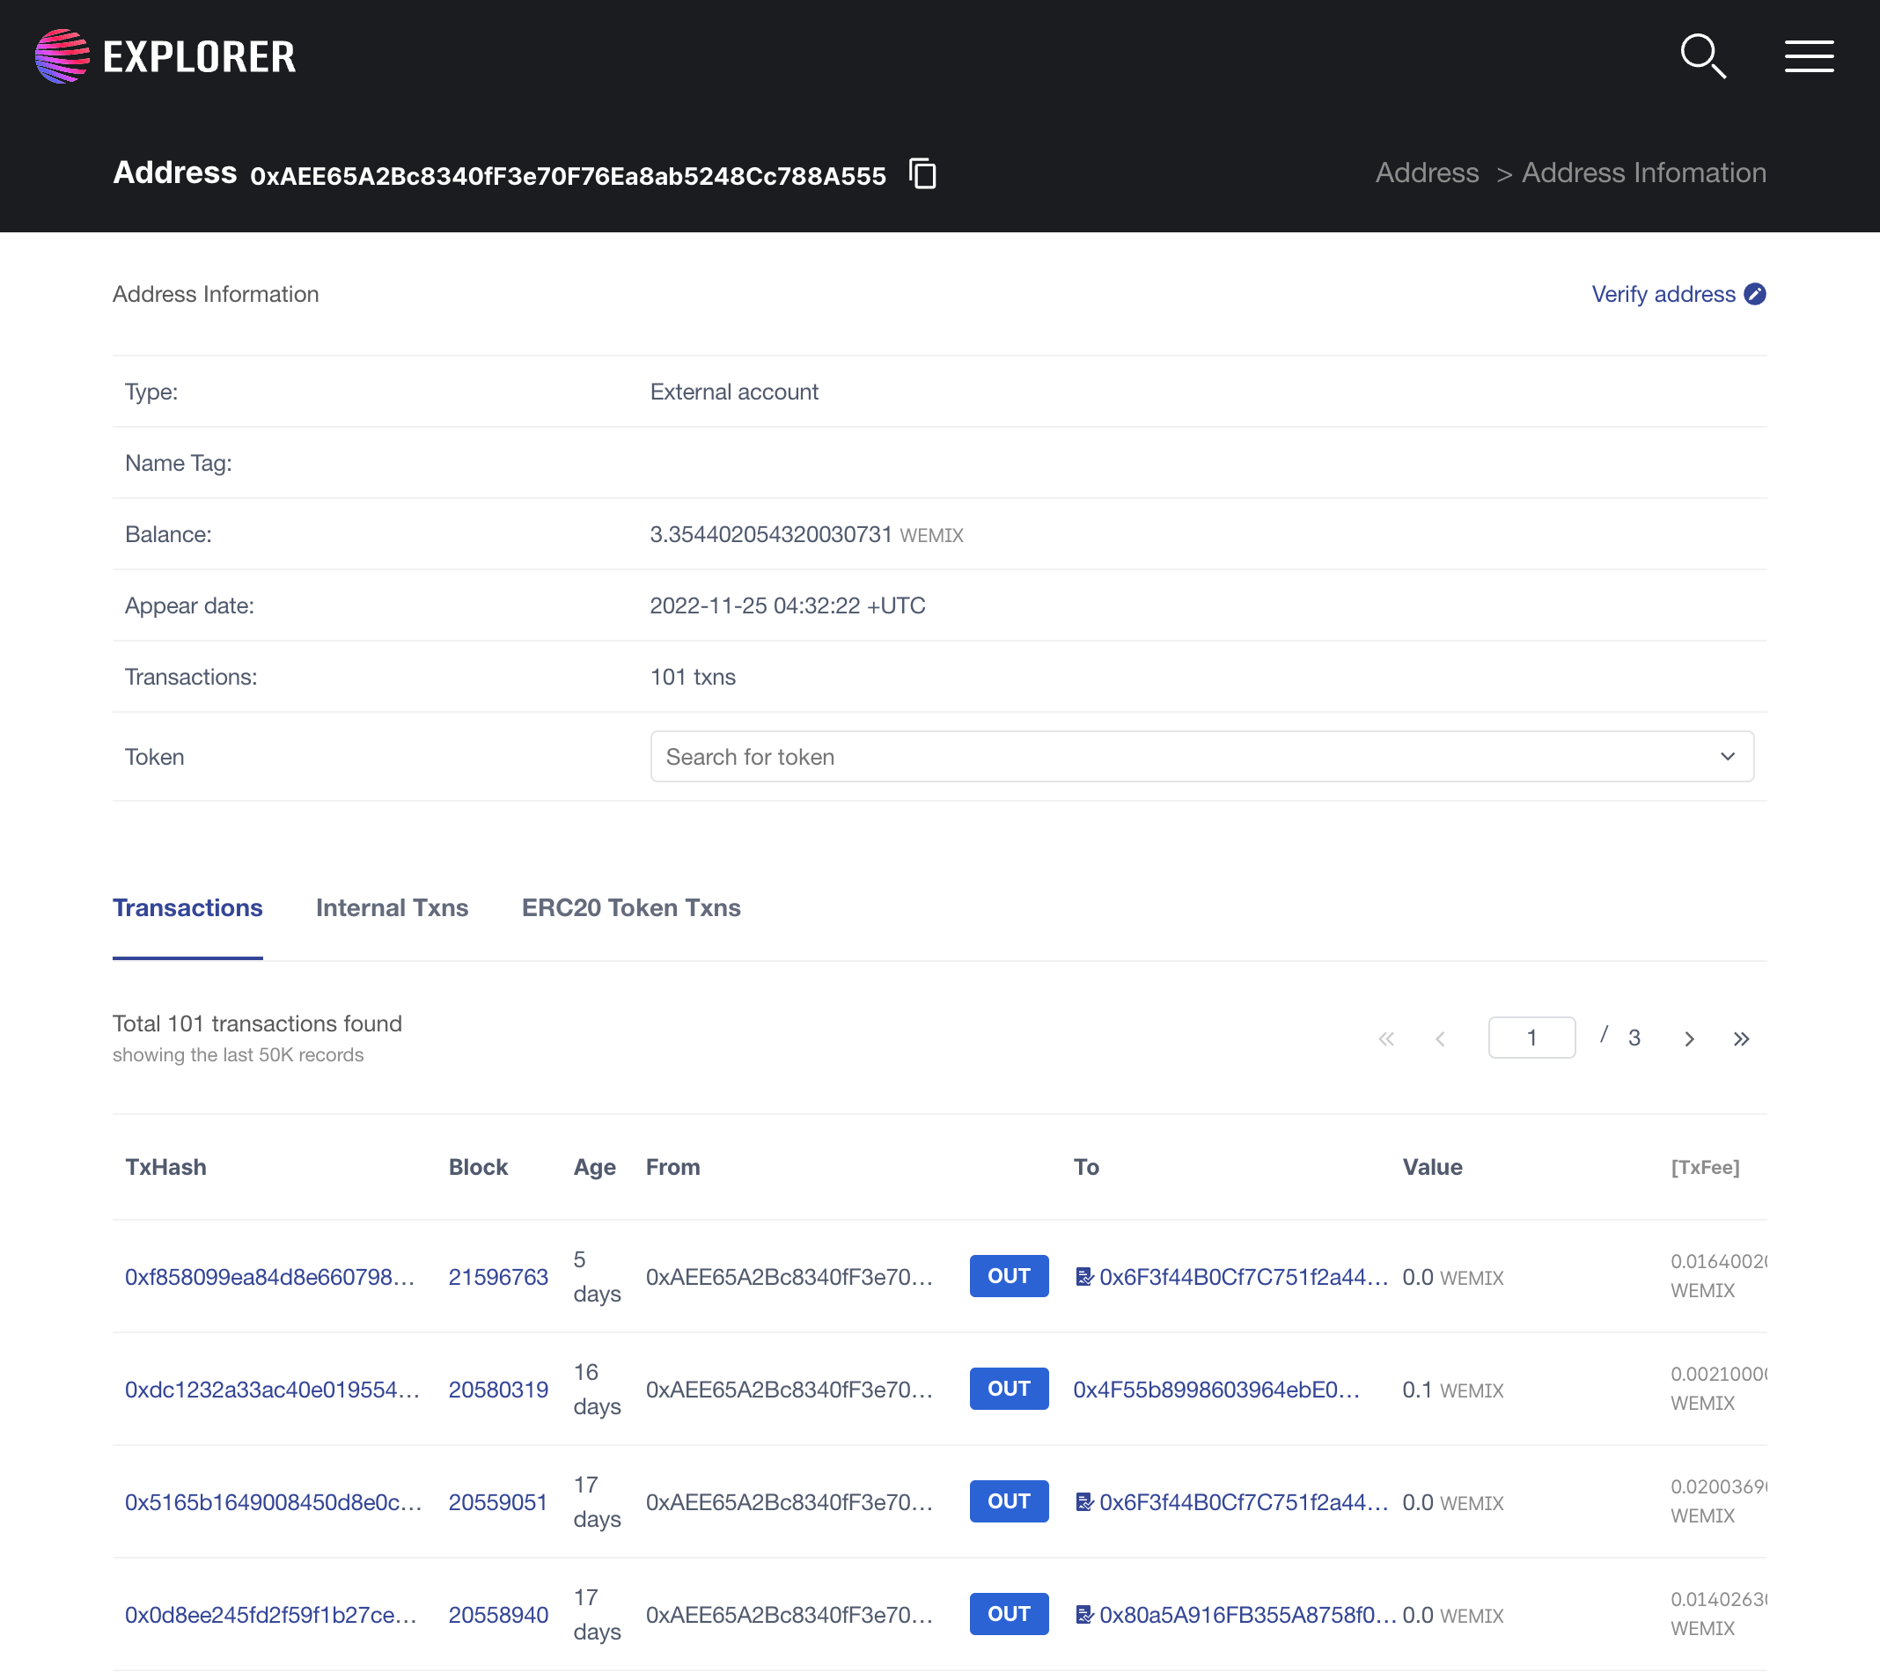Copy the address with the clipboard icon
Screen dimensions: 1880x1680
[922, 173]
